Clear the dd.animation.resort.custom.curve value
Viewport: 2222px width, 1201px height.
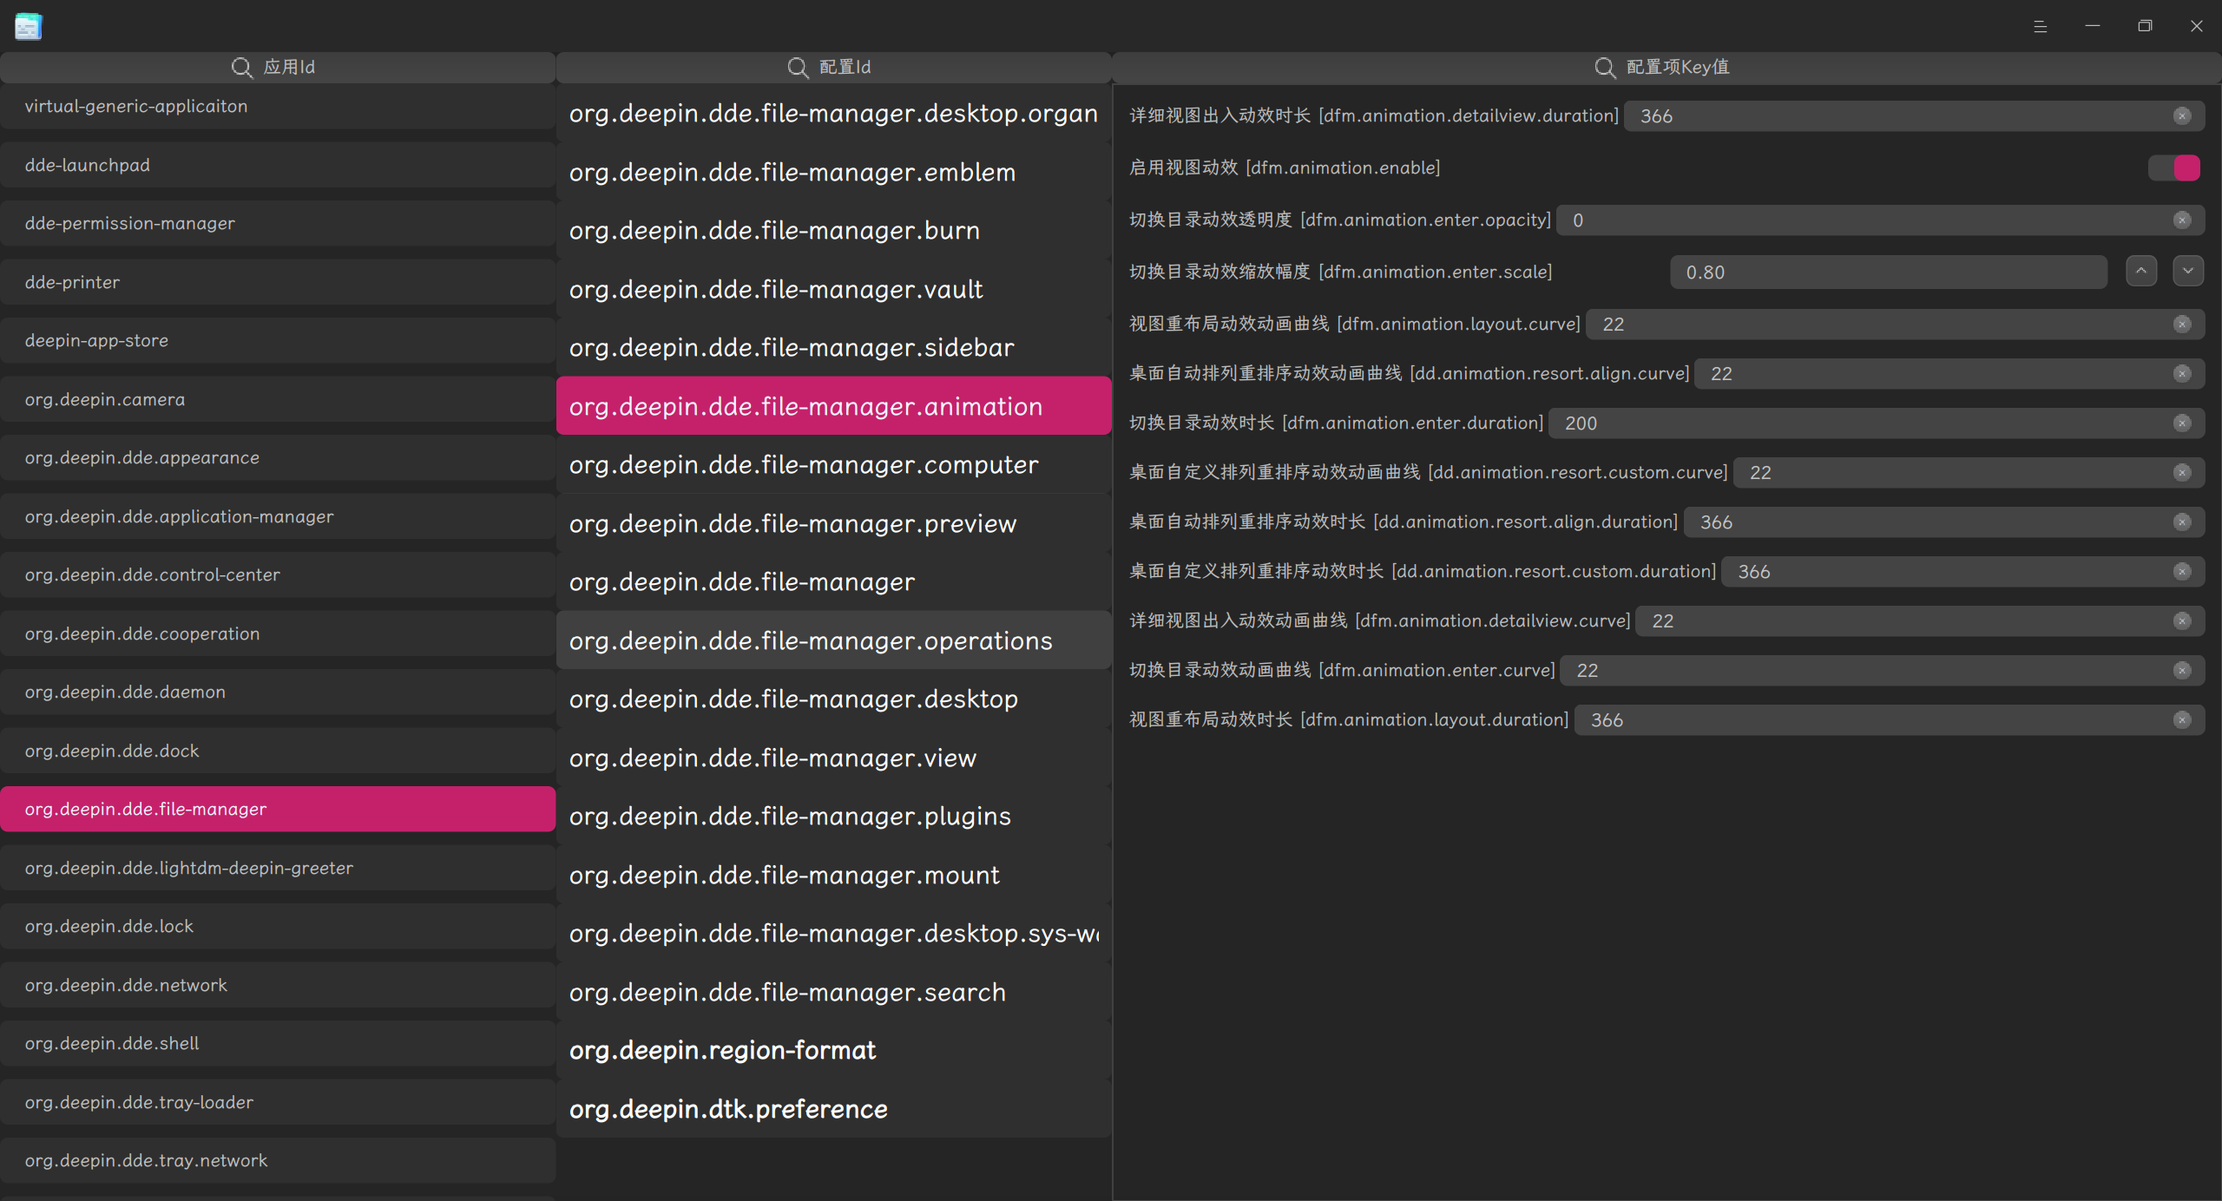[2182, 473]
